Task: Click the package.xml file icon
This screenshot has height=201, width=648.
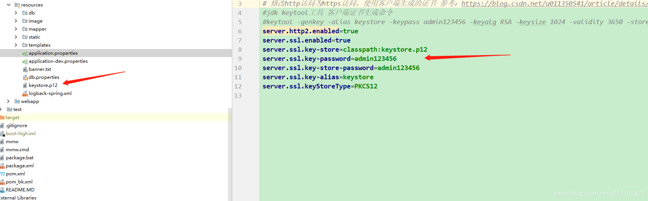Action: (2, 166)
